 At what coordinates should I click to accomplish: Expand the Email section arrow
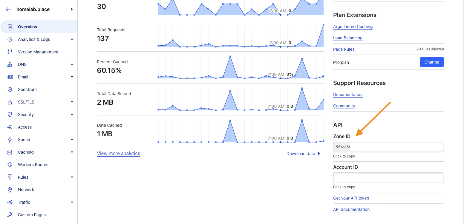click(x=72, y=77)
